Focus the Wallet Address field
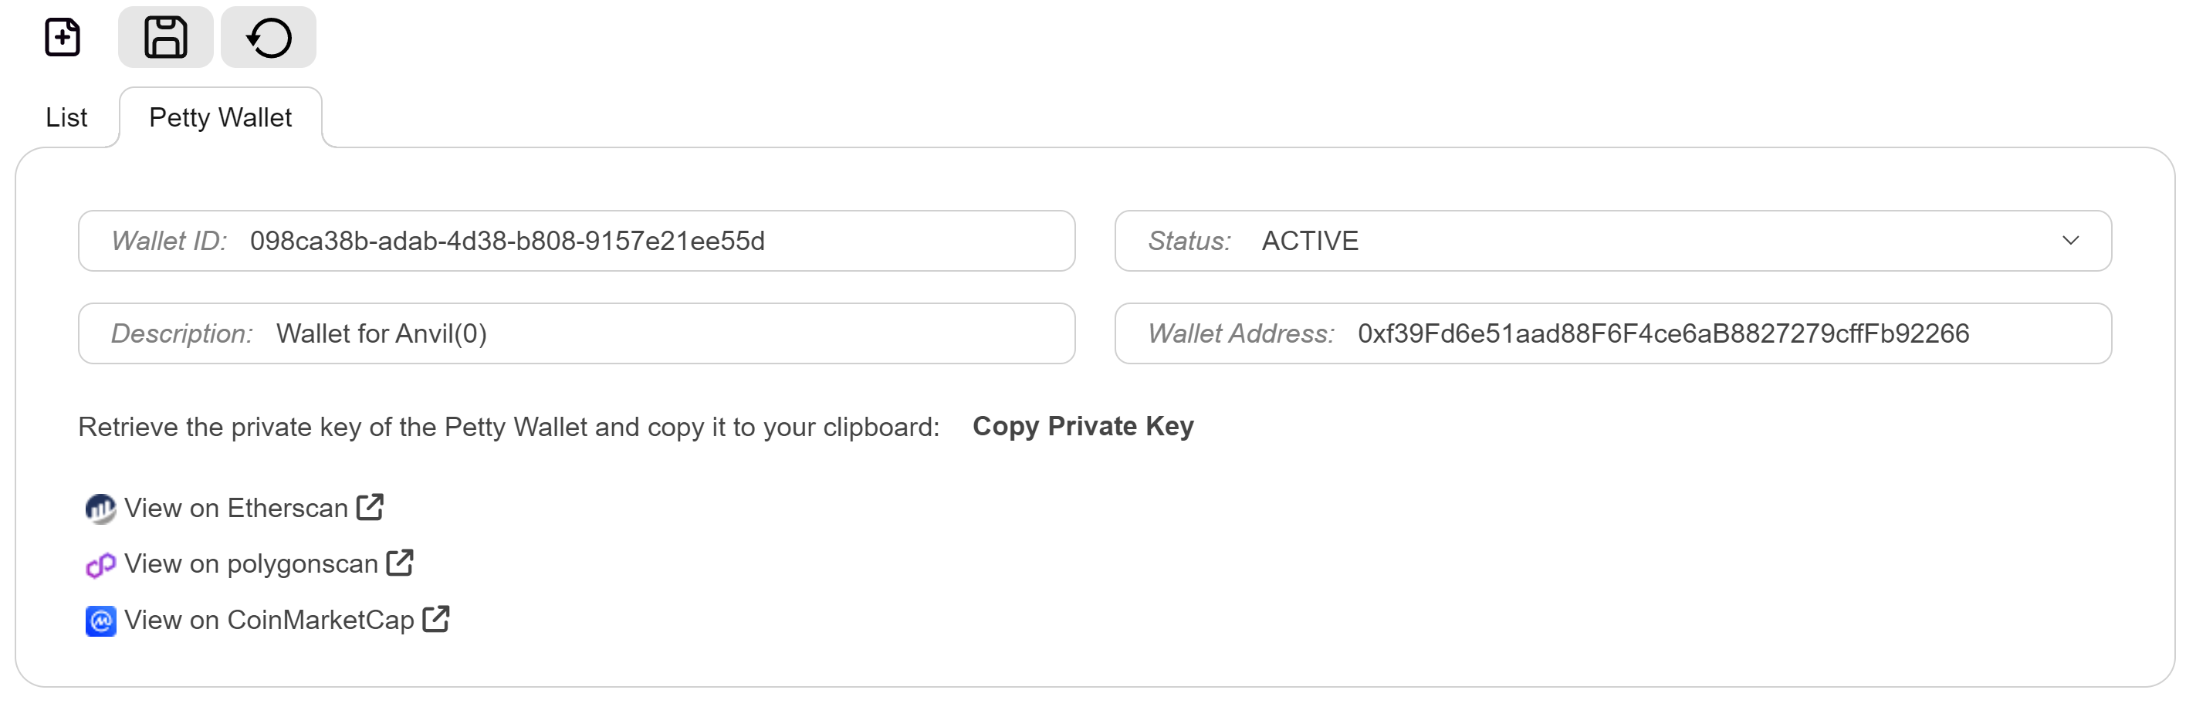This screenshot has width=2196, height=717. (1663, 333)
